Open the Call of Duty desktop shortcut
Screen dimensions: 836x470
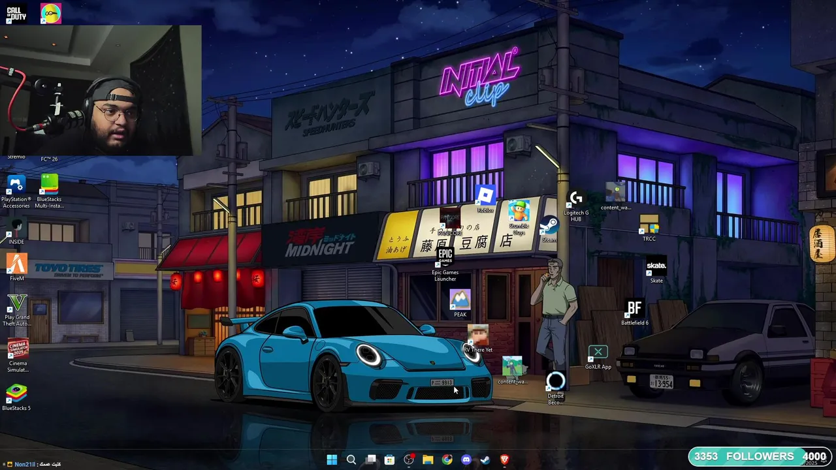tap(16, 14)
